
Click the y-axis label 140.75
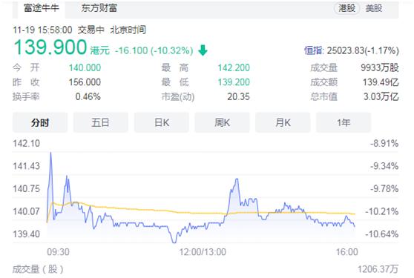point(27,189)
